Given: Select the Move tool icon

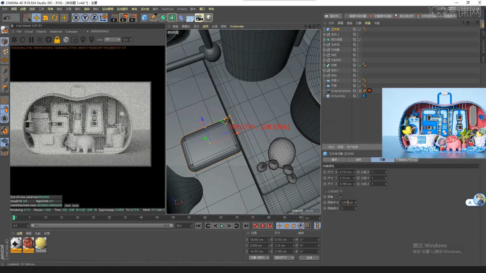Looking at the screenshot, I should coord(36,18).
